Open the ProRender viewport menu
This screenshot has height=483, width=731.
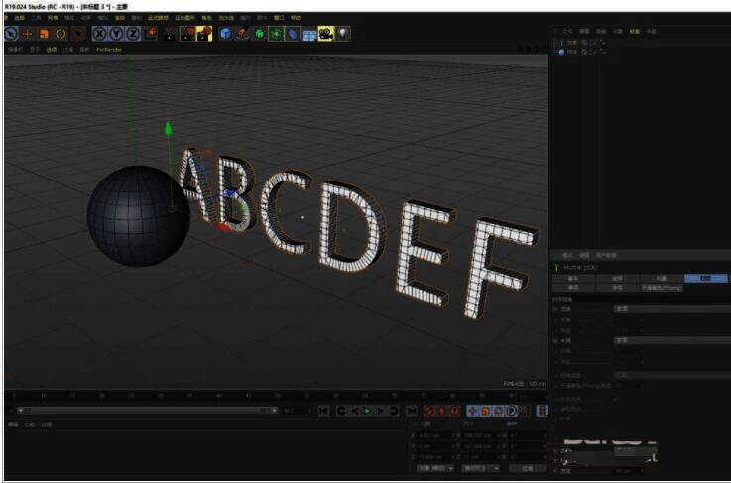pos(109,48)
